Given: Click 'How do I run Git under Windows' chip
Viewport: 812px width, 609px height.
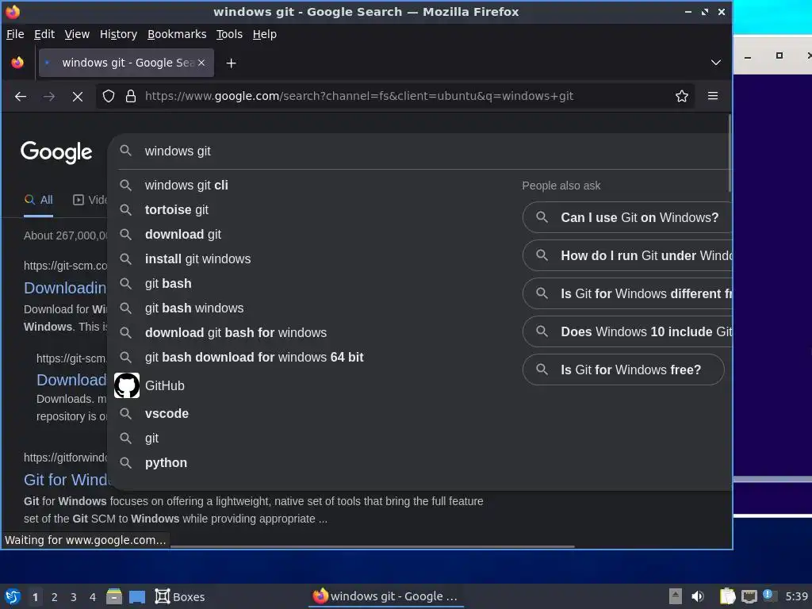Looking at the screenshot, I should [x=627, y=256].
